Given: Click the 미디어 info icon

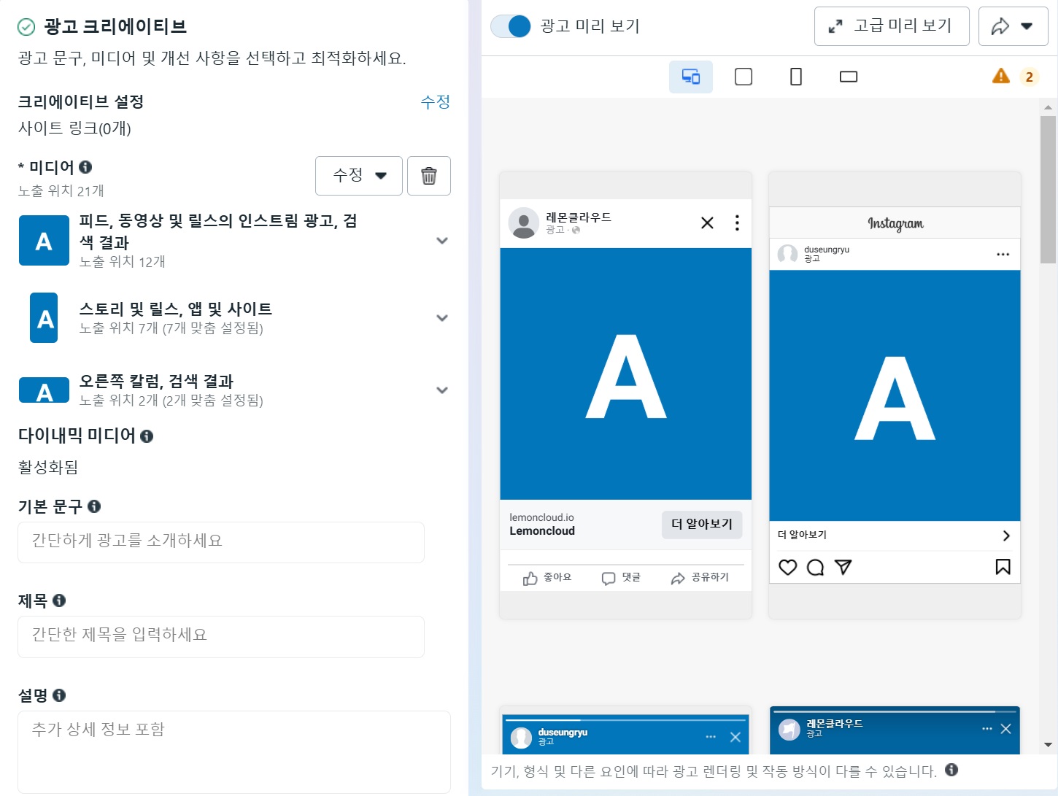Looking at the screenshot, I should click(85, 167).
